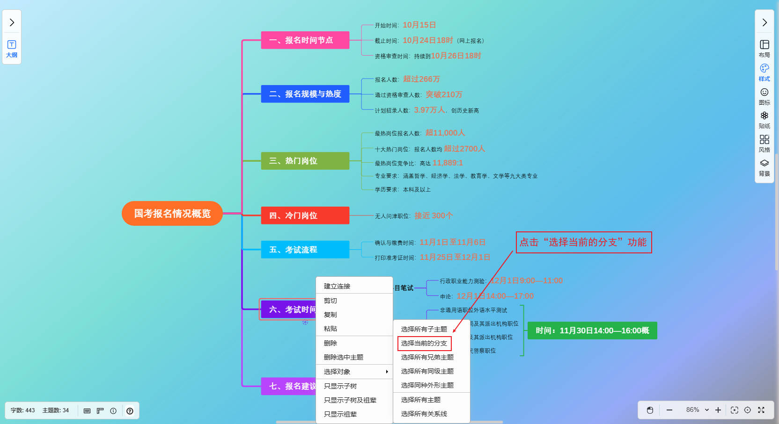
Task: Open the 背景 background panel
Action: pyautogui.click(x=764, y=167)
